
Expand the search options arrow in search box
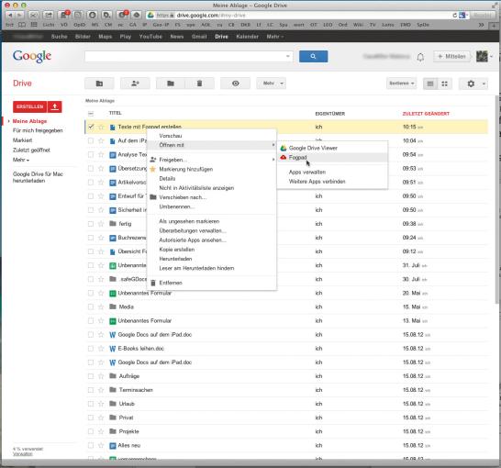(x=288, y=57)
